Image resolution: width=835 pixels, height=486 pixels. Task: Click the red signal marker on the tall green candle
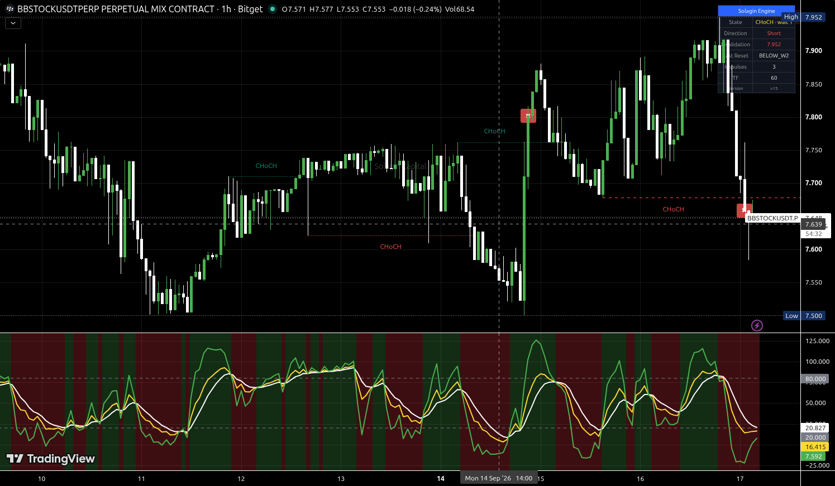click(528, 116)
